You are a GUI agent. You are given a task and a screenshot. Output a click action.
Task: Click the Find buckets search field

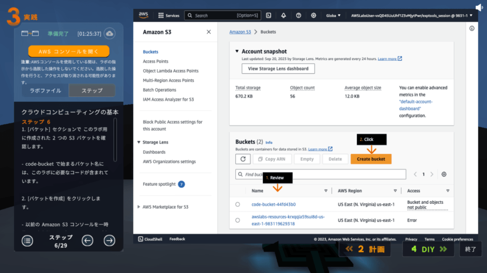(321, 174)
